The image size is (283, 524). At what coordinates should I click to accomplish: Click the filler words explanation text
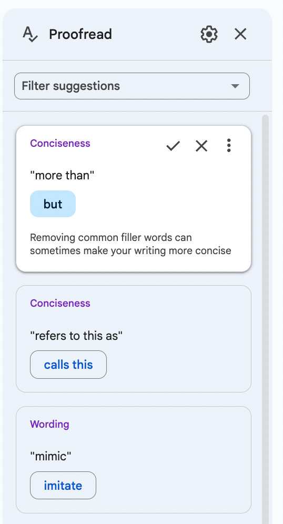click(130, 244)
